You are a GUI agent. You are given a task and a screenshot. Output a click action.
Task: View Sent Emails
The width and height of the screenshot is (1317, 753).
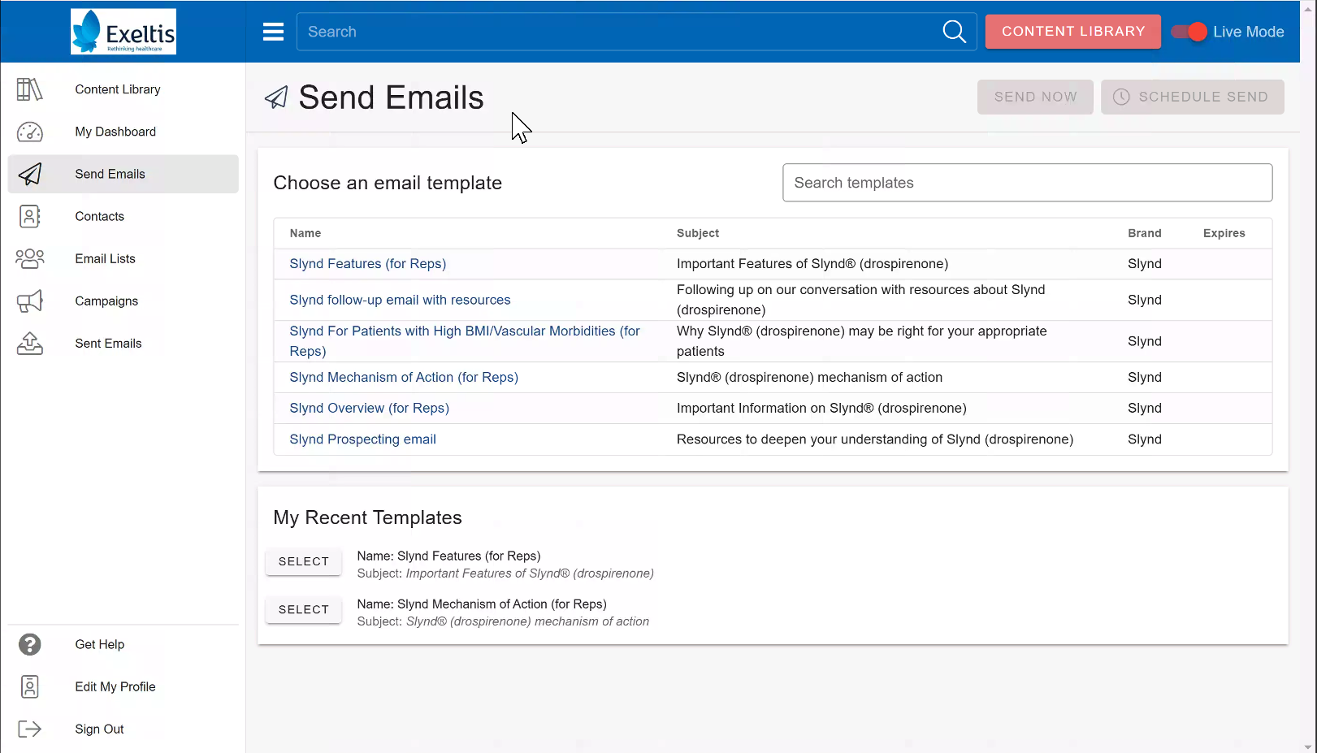click(x=108, y=343)
